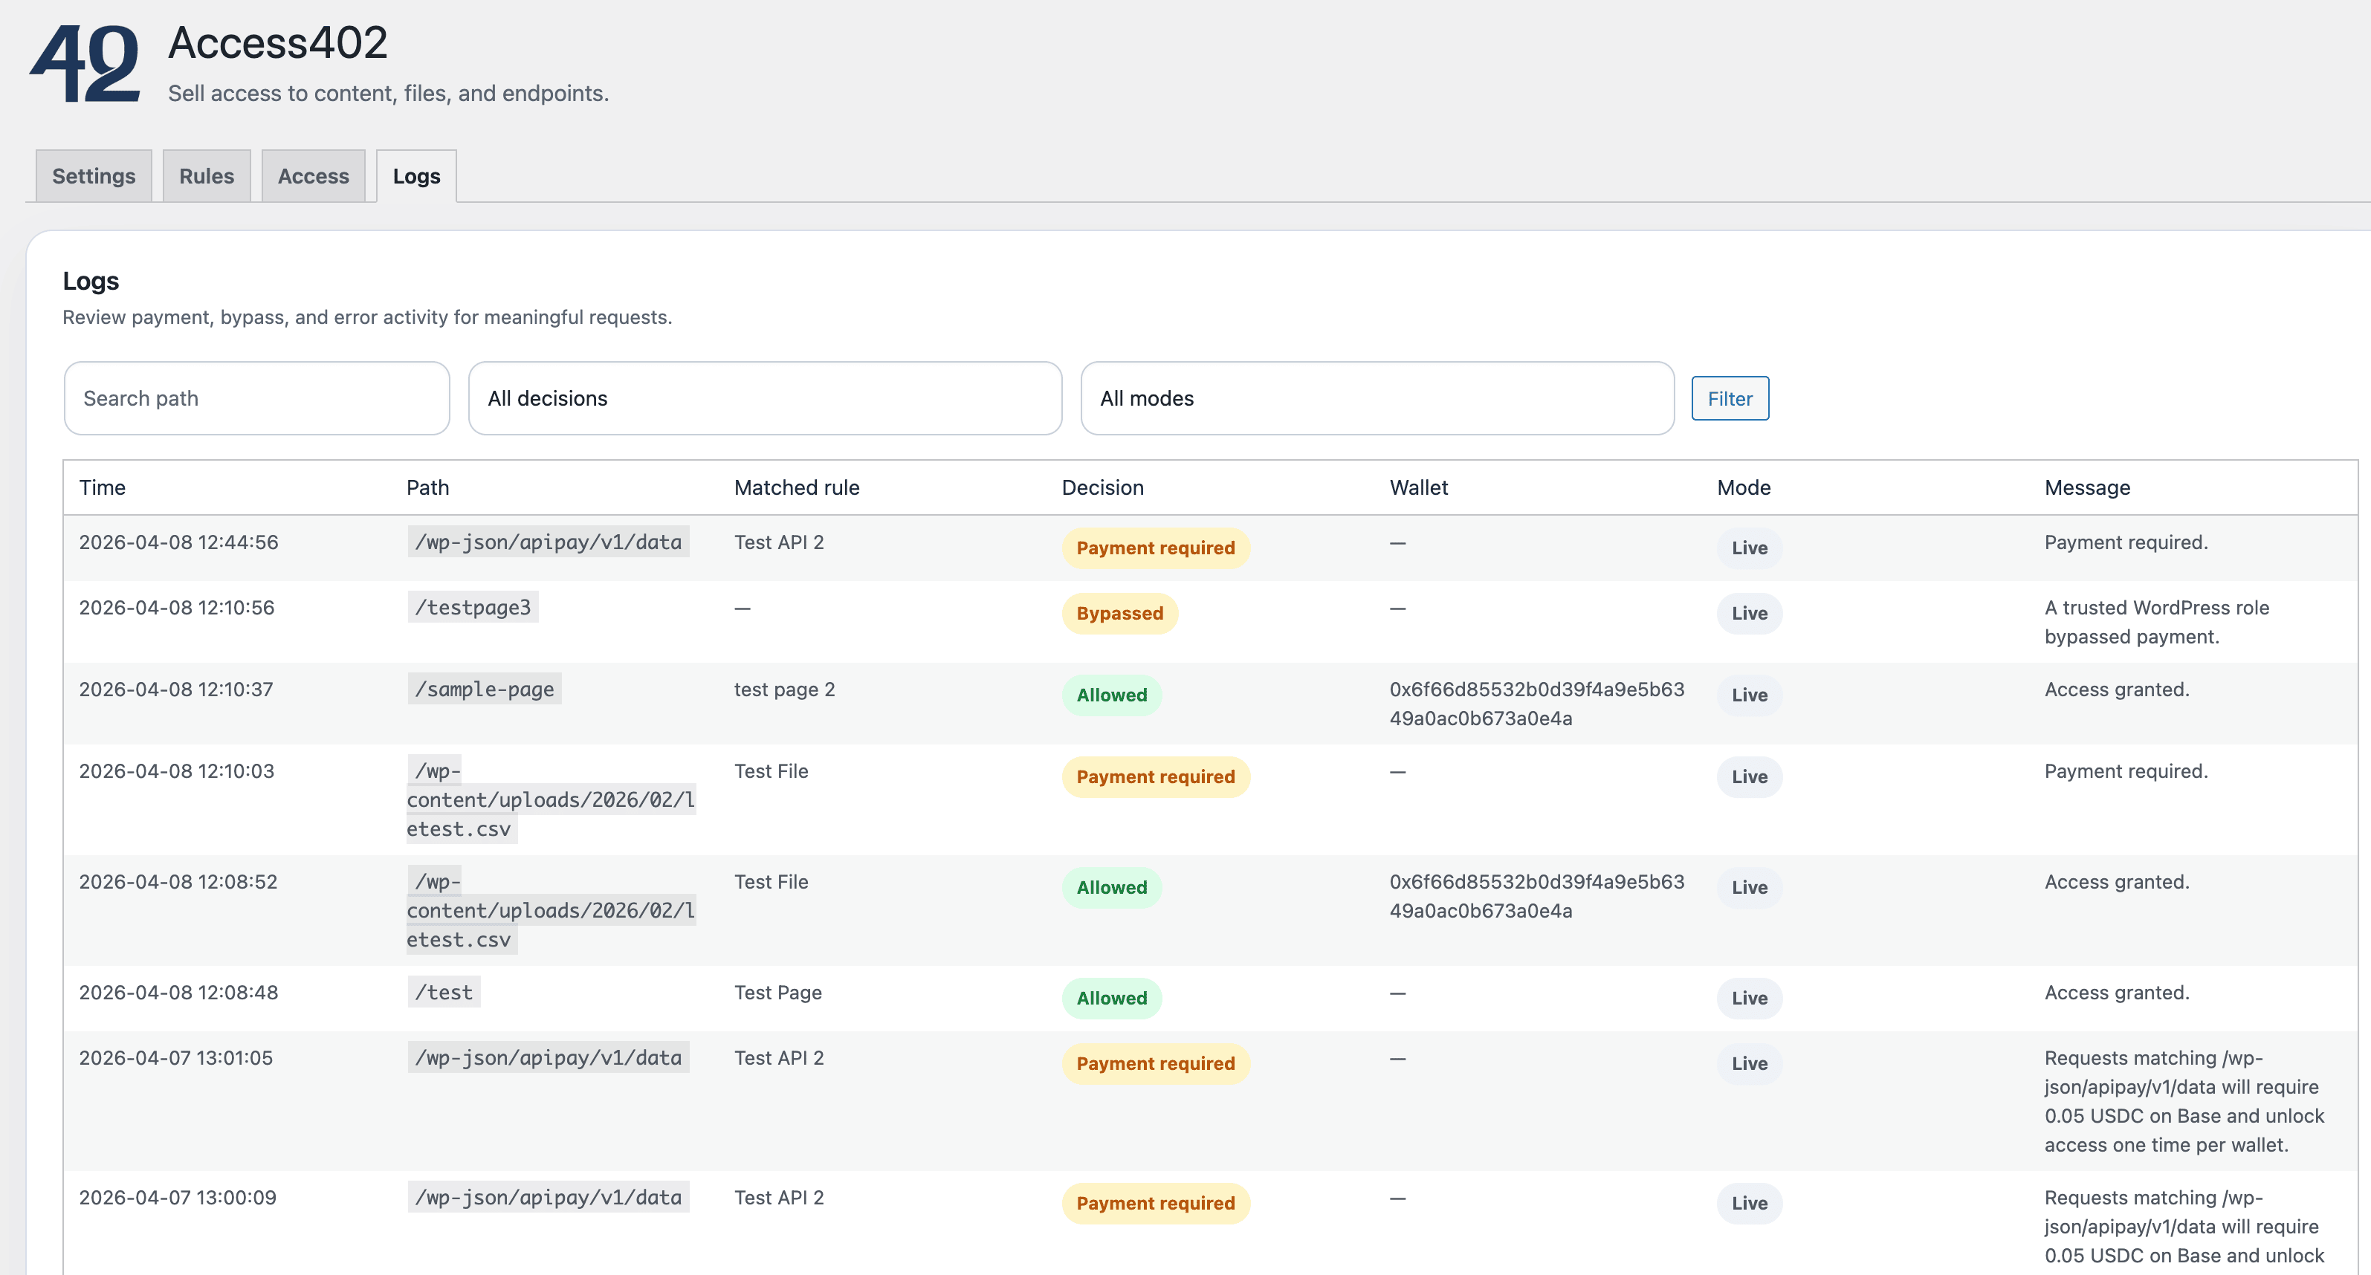Viewport: 2371px width, 1275px height.
Task: Click the Path column header
Action: coord(428,487)
